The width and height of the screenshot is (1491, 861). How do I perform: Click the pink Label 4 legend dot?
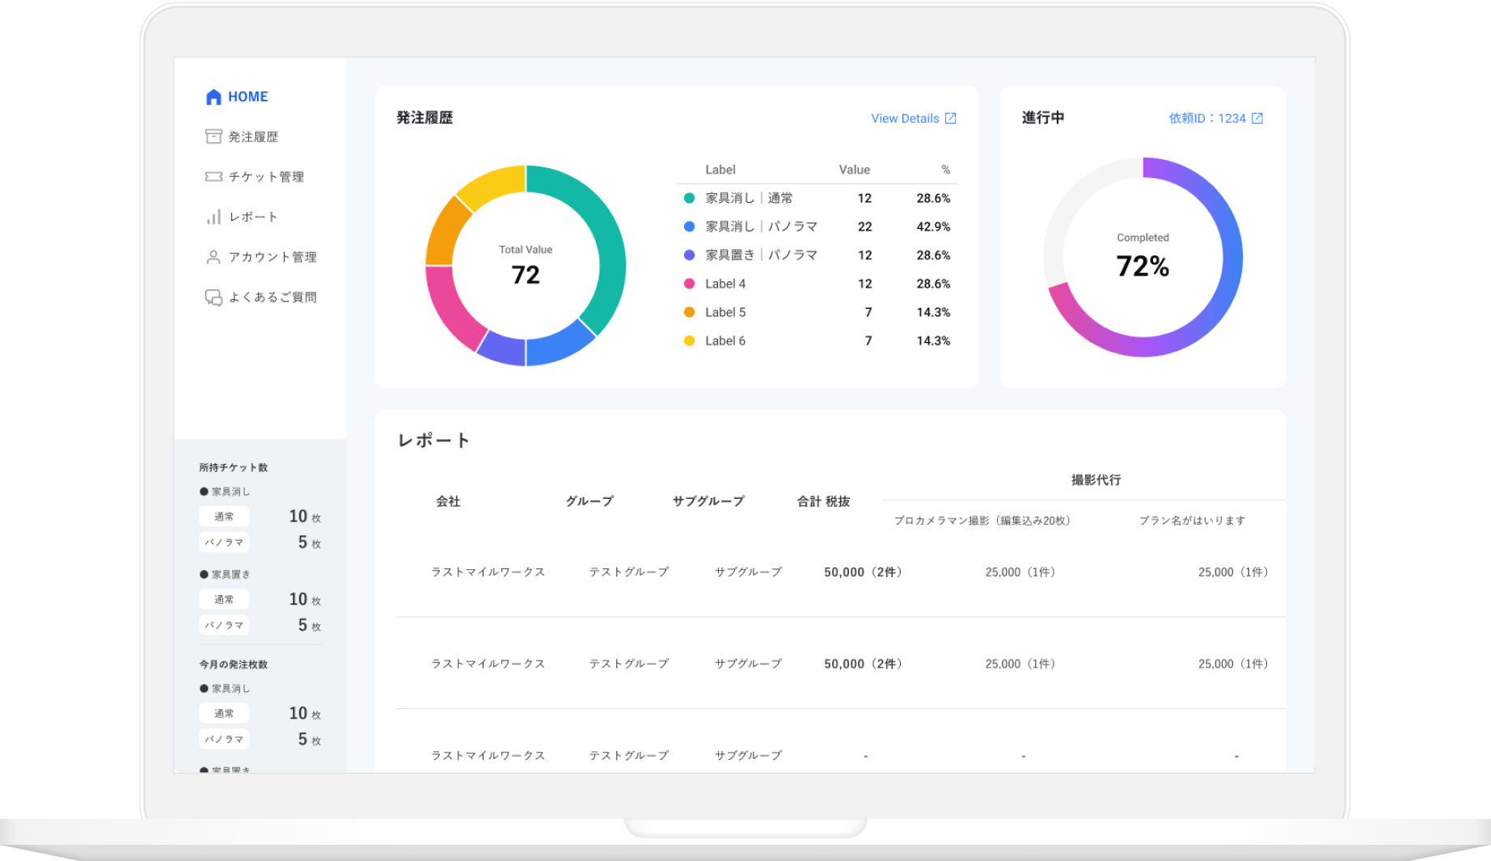click(x=689, y=284)
